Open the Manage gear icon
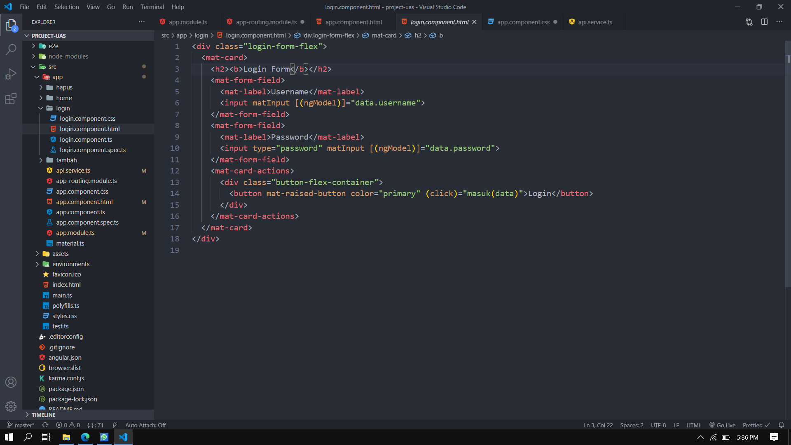Image resolution: width=791 pixels, height=445 pixels. click(11, 407)
